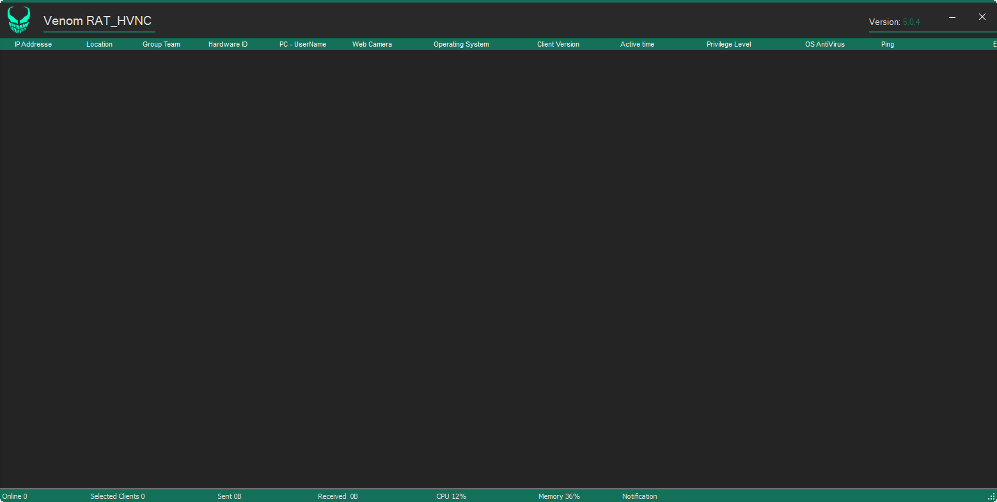The height and width of the screenshot is (502, 997).
Task: Click the PC - UserName column header
Action: 302,44
